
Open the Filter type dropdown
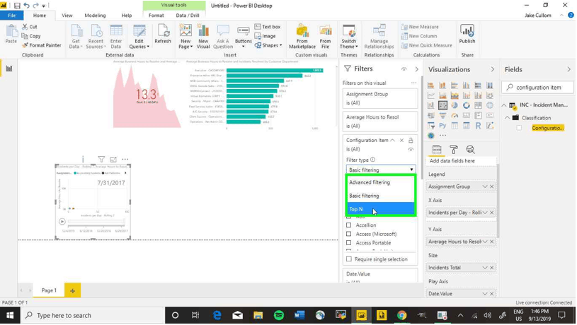(x=381, y=170)
